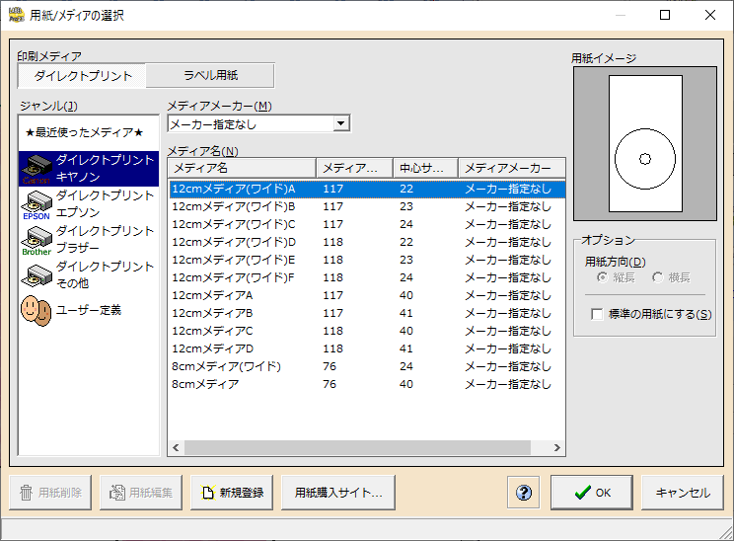Open the メディアメーカー dropdown arrow
734x541 pixels.
tap(340, 123)
